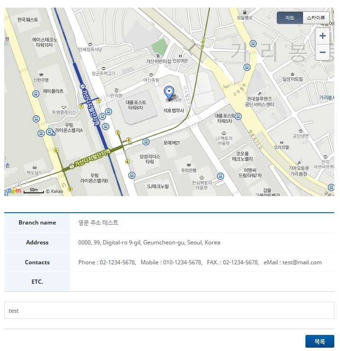Click the 코오롱테크노밸리 map label
The height and width of the screenshot is (351, 340).
tap(242, 156)
